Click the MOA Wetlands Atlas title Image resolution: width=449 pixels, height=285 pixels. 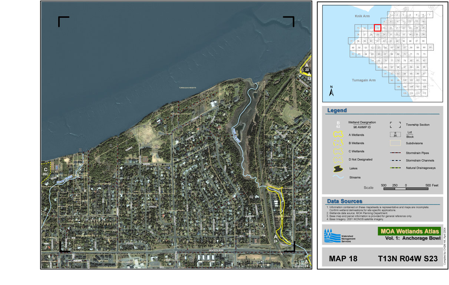coord(409,231)
